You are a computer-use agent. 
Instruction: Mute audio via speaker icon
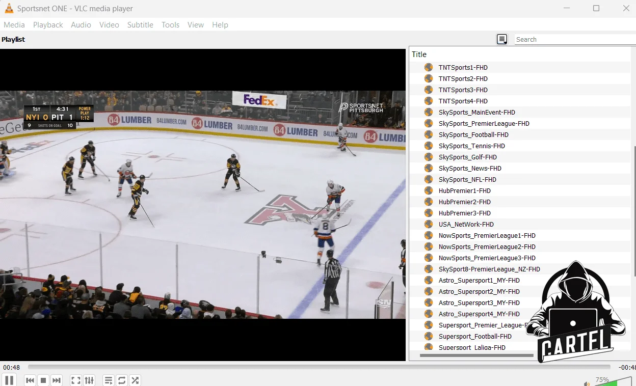coord(587,383)
